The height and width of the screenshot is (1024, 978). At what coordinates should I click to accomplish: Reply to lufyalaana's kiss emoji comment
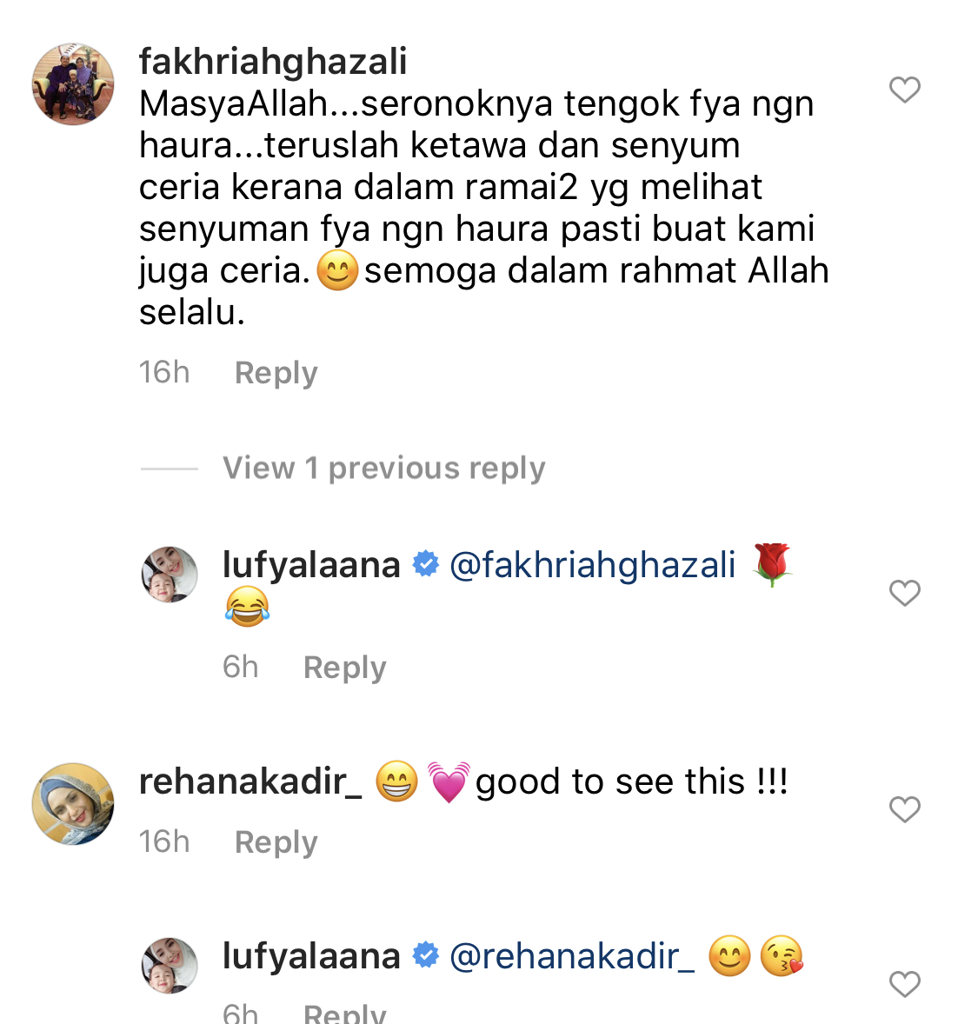click(x=345, y=1014)
